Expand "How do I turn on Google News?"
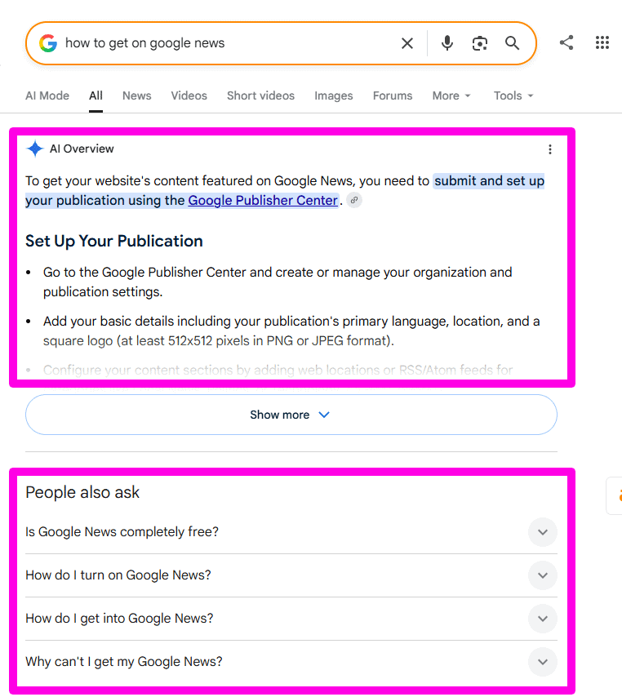The height and width of the screenshot is (697, 622). click(x=291, y=575)
